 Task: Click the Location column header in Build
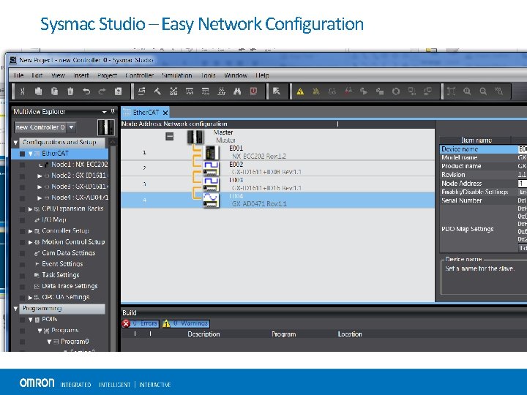[350, 334]
